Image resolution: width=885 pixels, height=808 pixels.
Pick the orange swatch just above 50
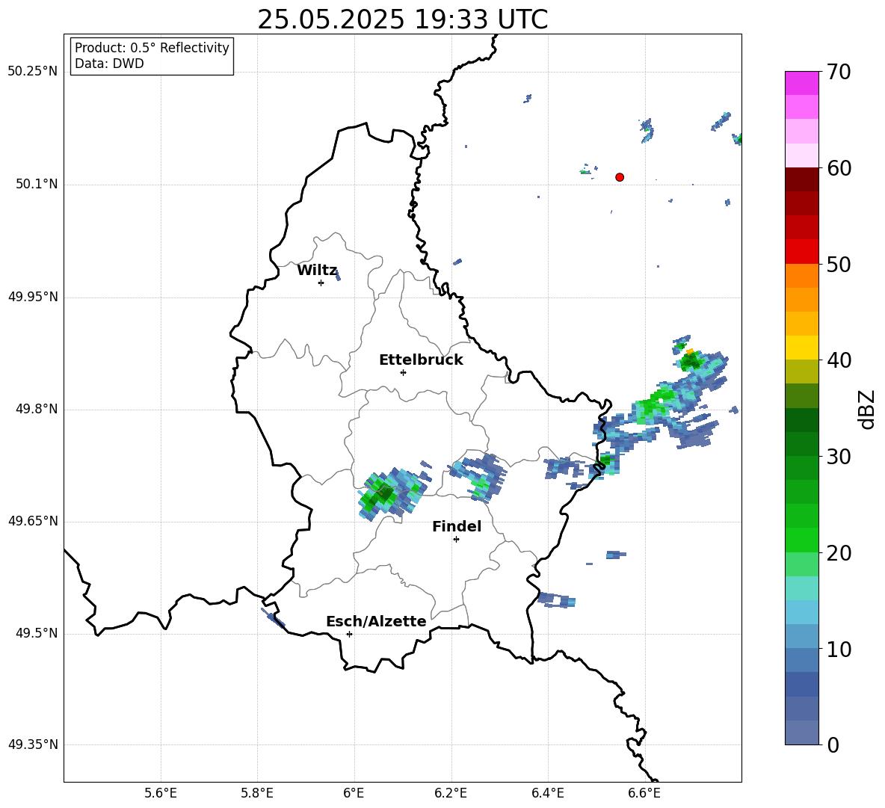[x=802, y=275]
